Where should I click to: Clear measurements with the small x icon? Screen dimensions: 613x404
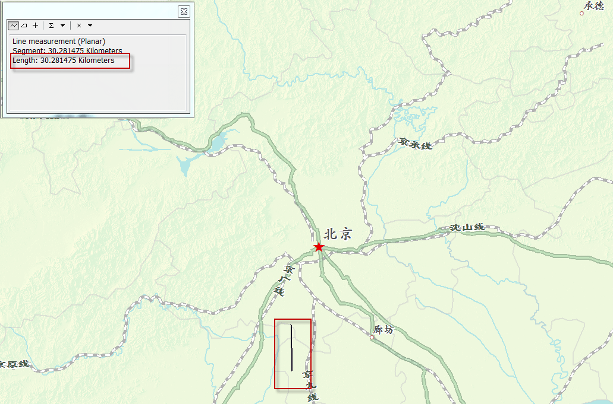(x=79, y=26)
